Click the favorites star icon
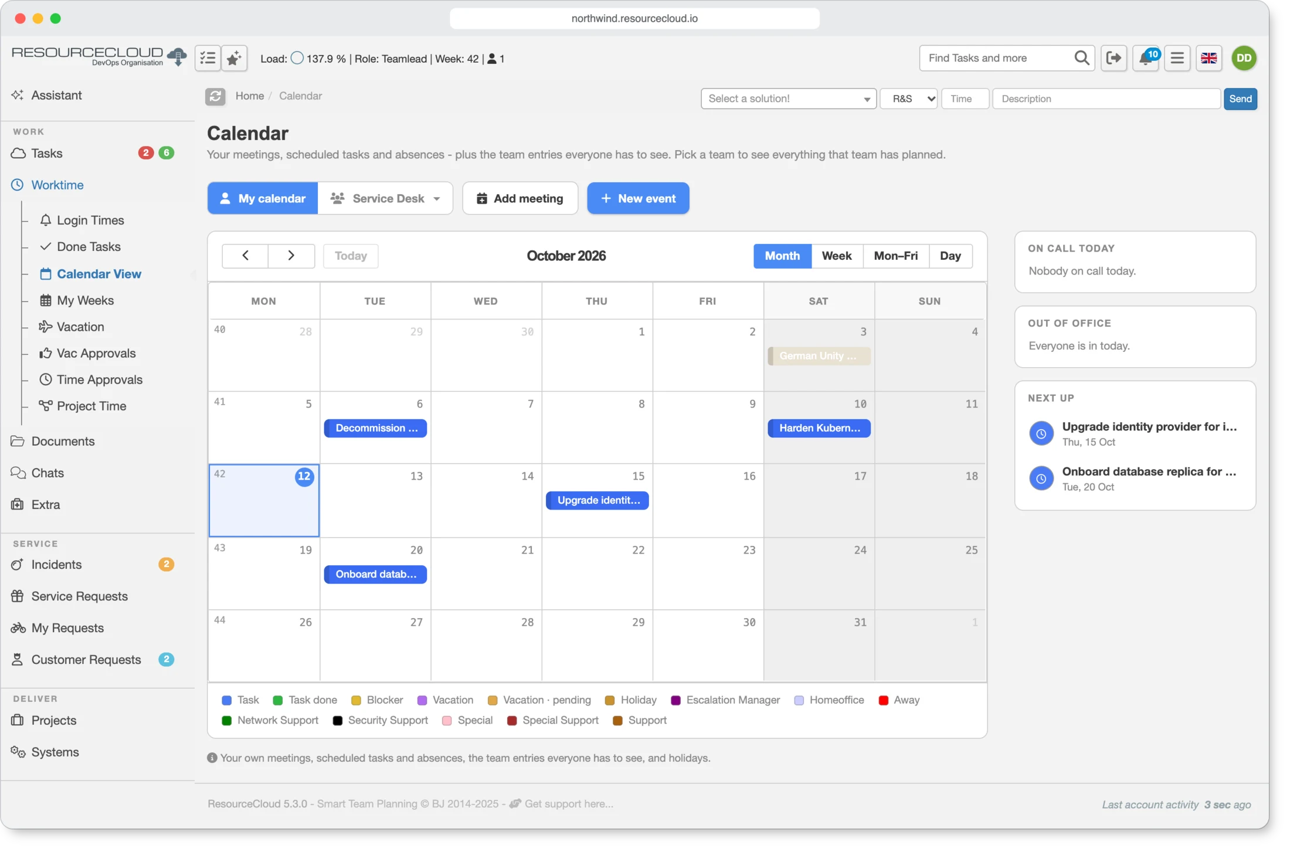 pyautogui.click(x=234, y=58)
